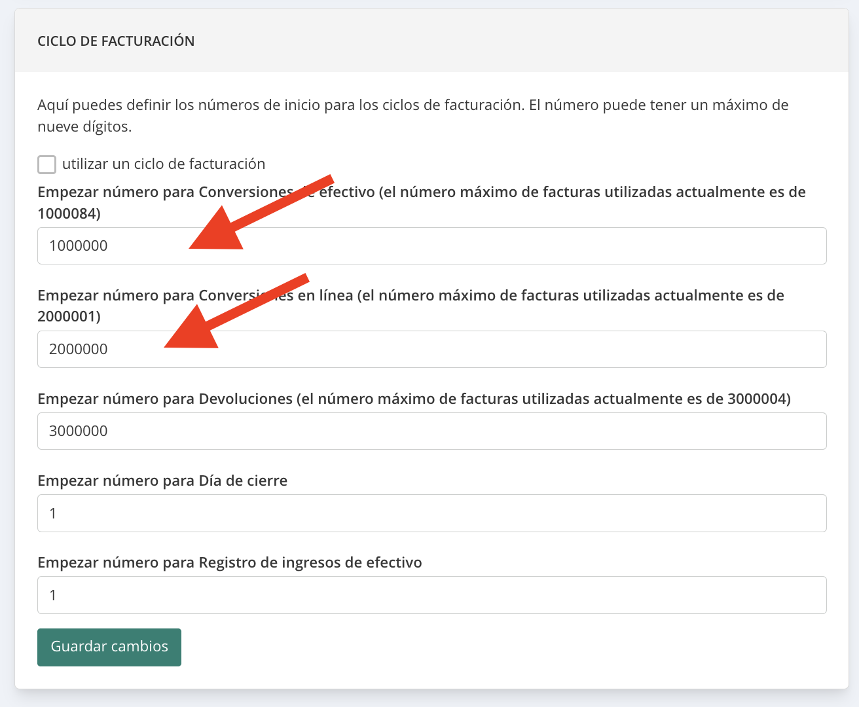
Task: Click the 'utilizar un ciclo de facturación' label text
Action: pyautogui.click(x=163, y=164)
